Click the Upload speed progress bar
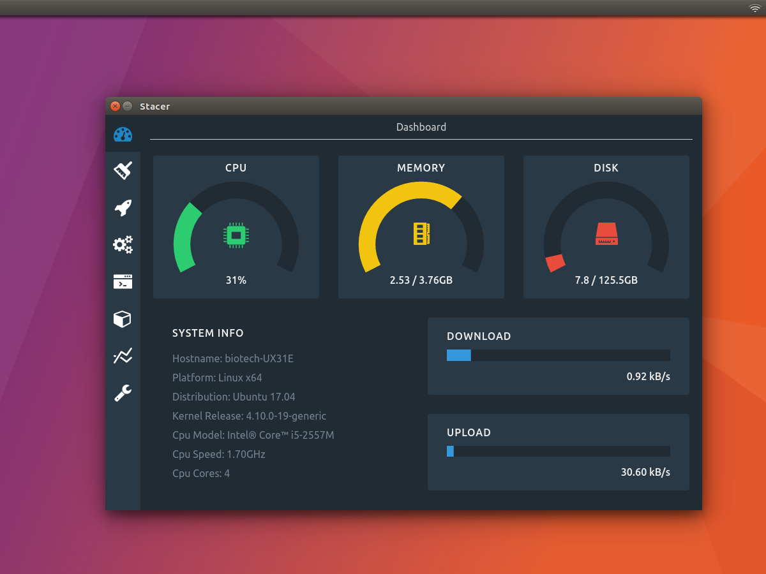This screenshot has width=766, height=574. [559, 451]
